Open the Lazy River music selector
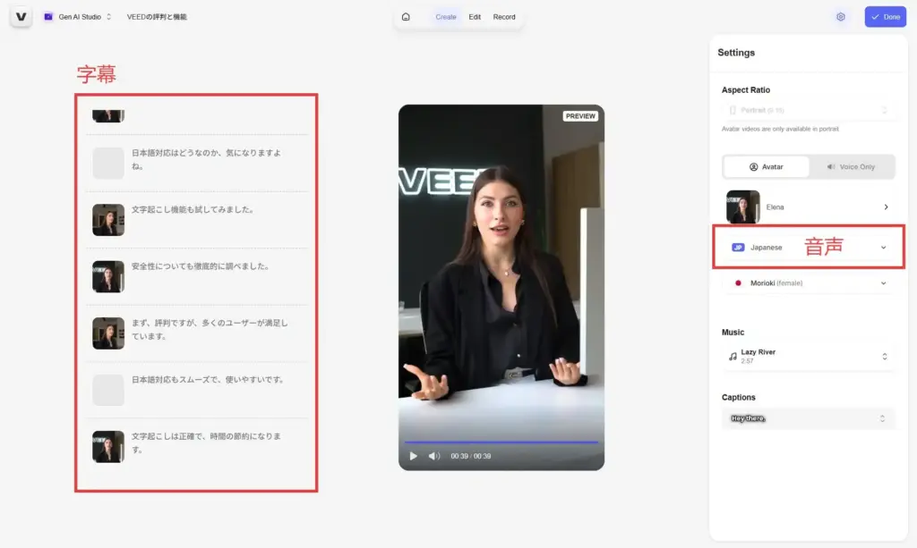The image size is (917, 548). (x=809, y=356)
